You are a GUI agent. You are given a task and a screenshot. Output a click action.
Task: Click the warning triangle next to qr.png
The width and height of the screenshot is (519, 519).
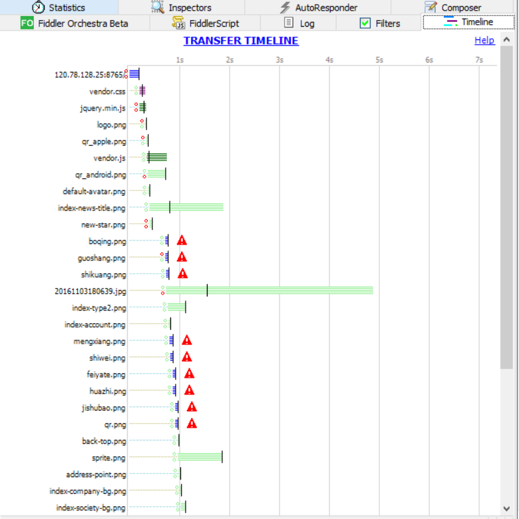click(x=192, y=424)
